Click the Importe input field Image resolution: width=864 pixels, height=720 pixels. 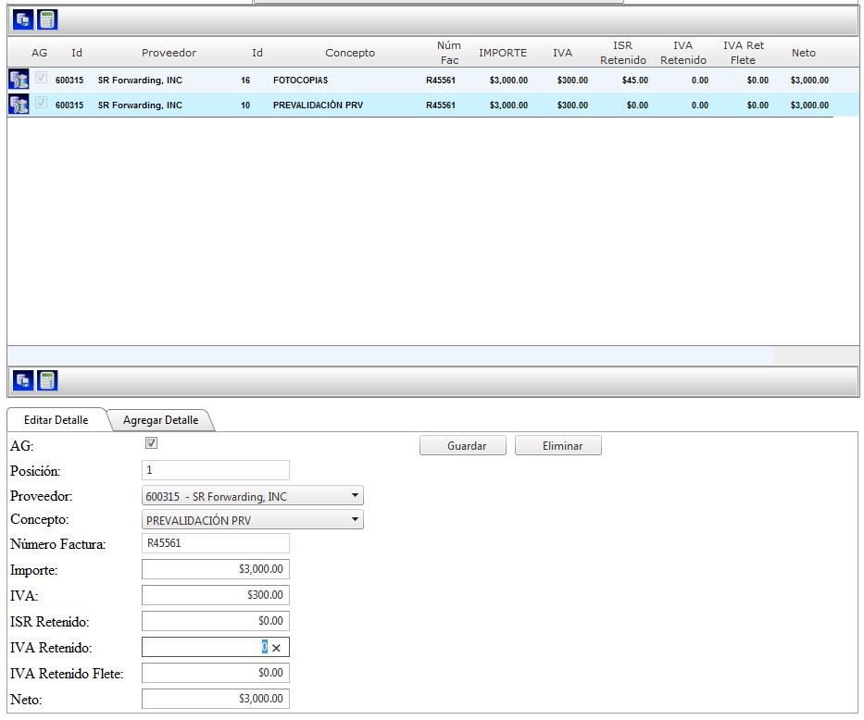point(216,569)
